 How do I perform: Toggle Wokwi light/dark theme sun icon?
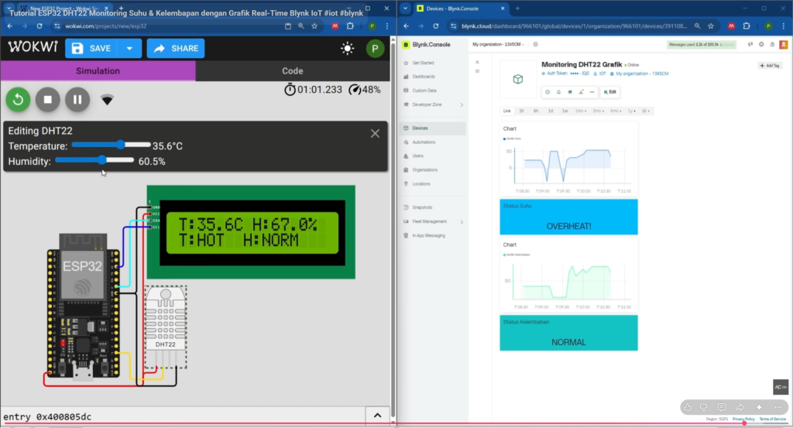[x=348, y=49]
